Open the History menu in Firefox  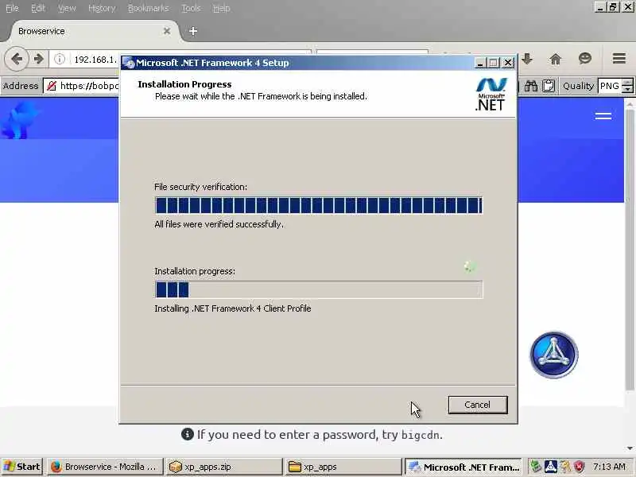(x=102, y=8)
